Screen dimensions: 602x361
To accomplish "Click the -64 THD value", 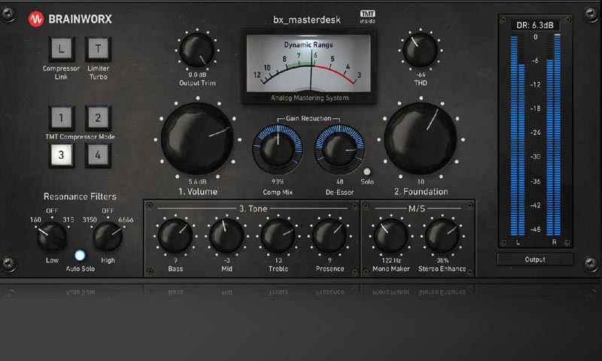I will pos(421,74).
